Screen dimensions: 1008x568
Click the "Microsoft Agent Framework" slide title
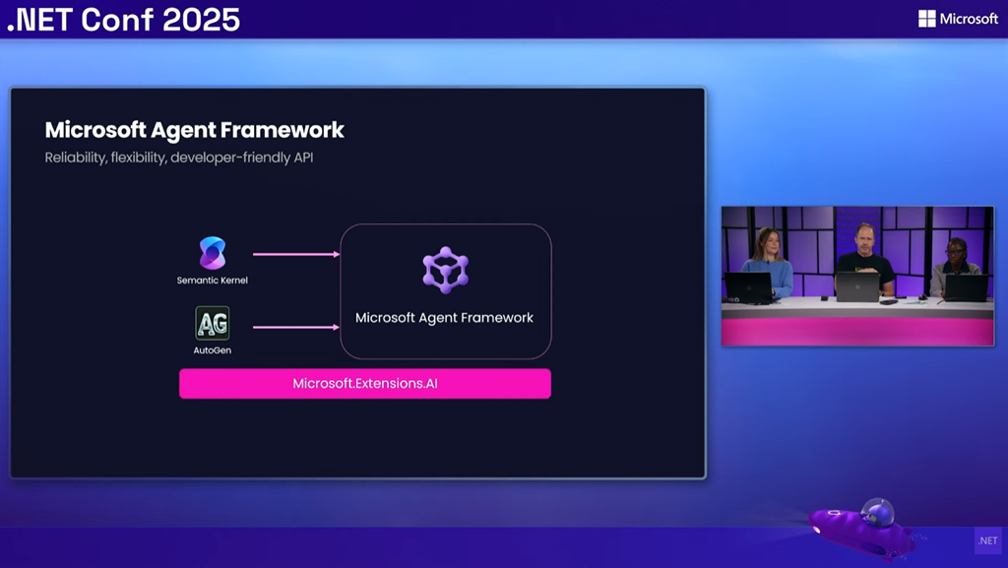point(194,130)
